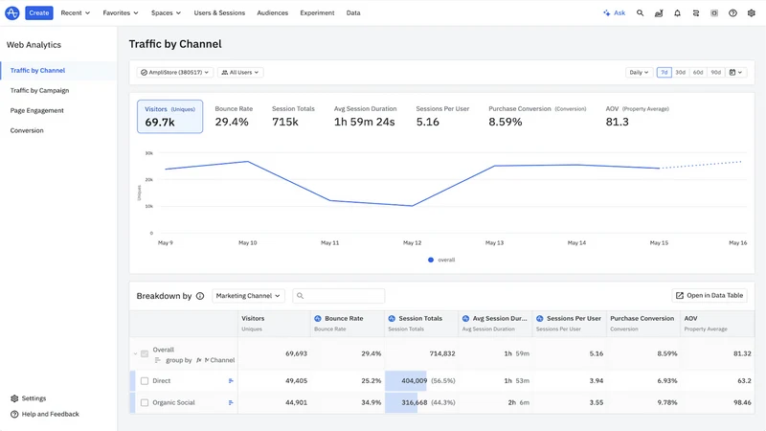Select the Visitors metric card

pos(170,116)
